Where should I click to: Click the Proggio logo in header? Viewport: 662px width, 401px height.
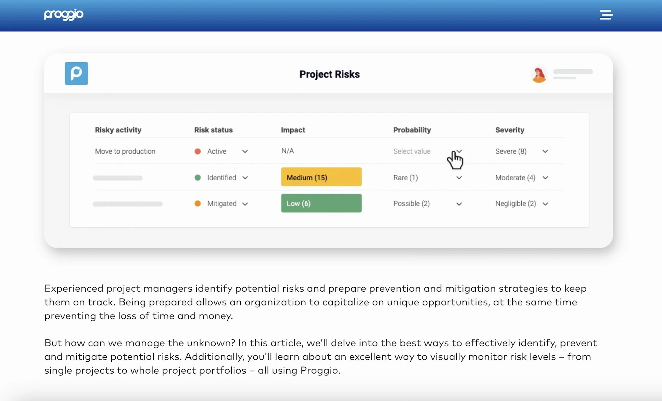[64, 15]
